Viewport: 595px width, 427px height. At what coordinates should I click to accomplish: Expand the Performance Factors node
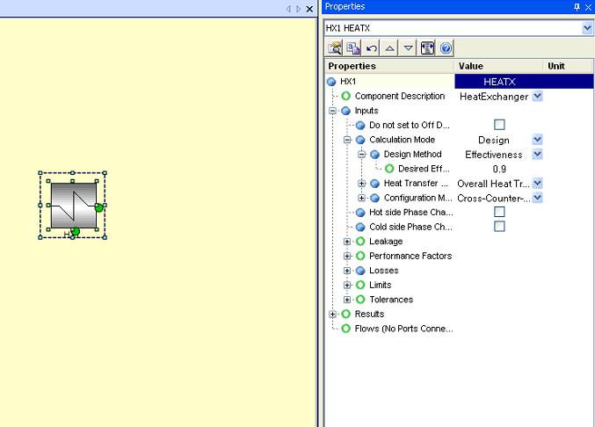pos(347,256)
